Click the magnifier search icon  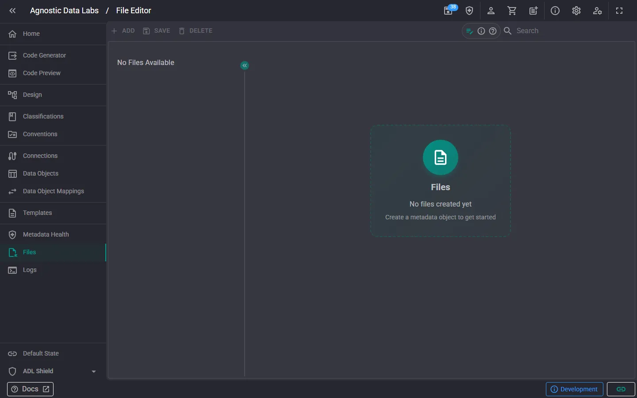[x=508, y=31]
